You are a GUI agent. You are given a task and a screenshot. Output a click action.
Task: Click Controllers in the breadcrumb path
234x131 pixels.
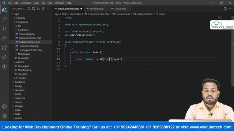point(75,14)
